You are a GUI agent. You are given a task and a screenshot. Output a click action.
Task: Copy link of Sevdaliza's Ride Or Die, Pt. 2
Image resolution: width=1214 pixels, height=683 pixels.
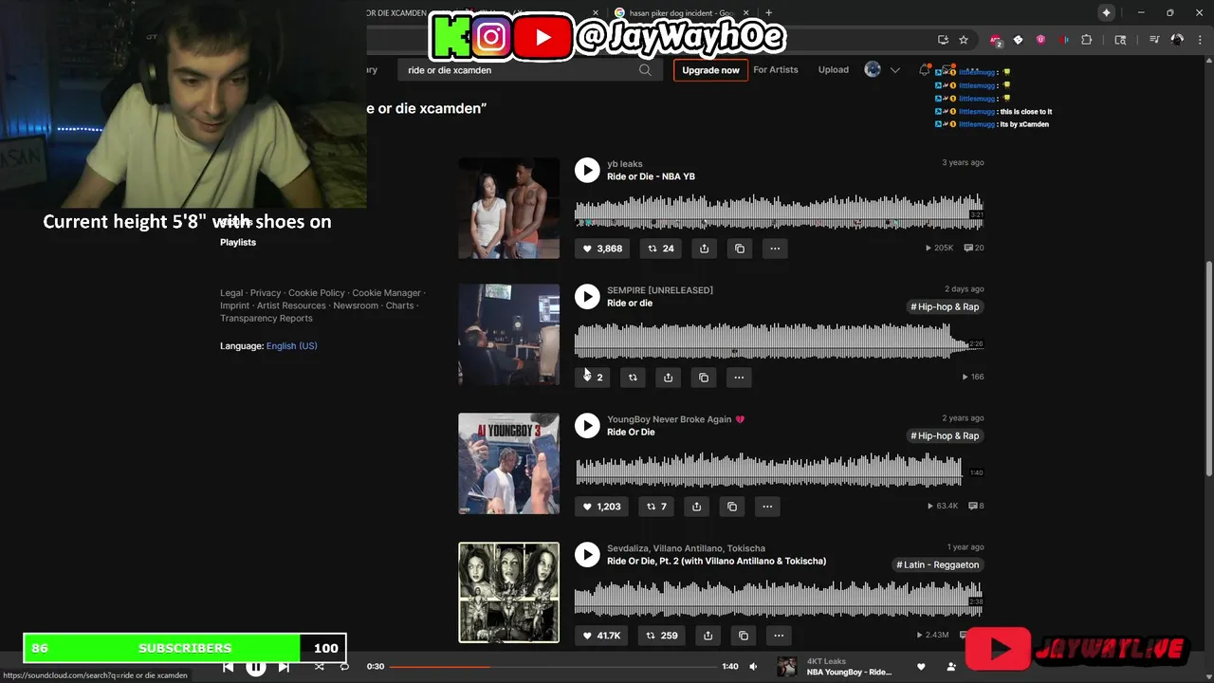[x=744, y=636]
